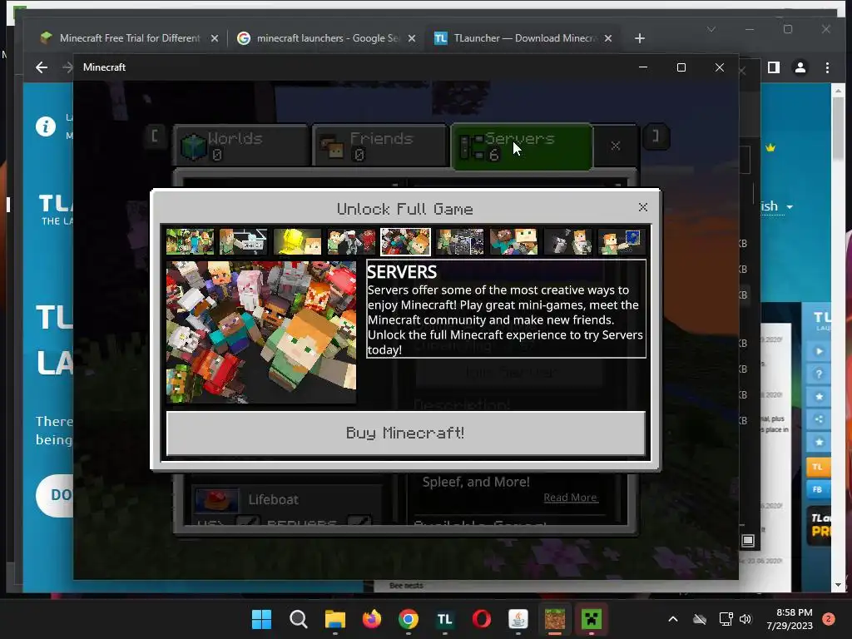Select the Servers tab in Minecraft
The width and height of the screenshot is (852, 639).
coord(522,146)
